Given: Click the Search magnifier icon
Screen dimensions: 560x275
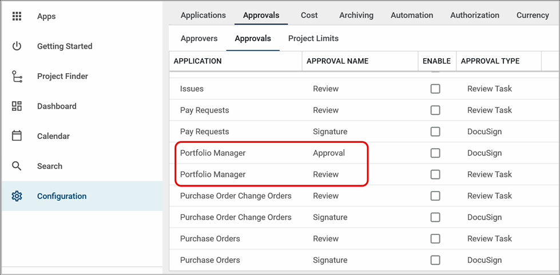Looking at the screenshot, I should [17, 166].
